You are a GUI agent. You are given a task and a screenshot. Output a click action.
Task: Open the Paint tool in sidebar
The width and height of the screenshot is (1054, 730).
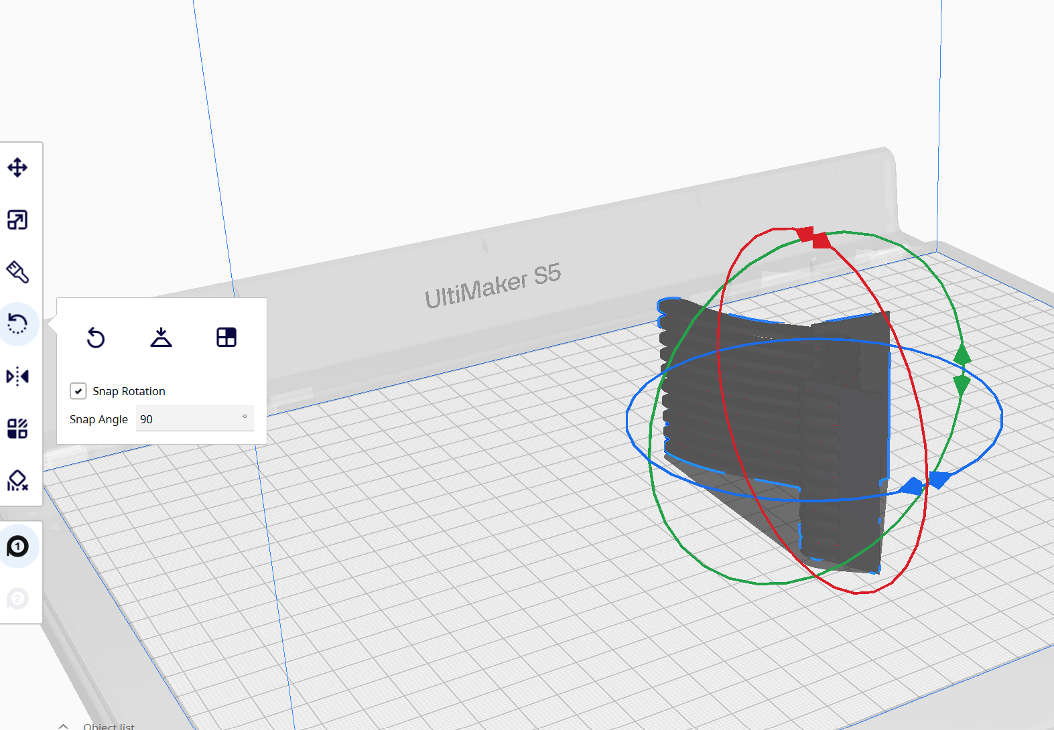click(17, 272)
